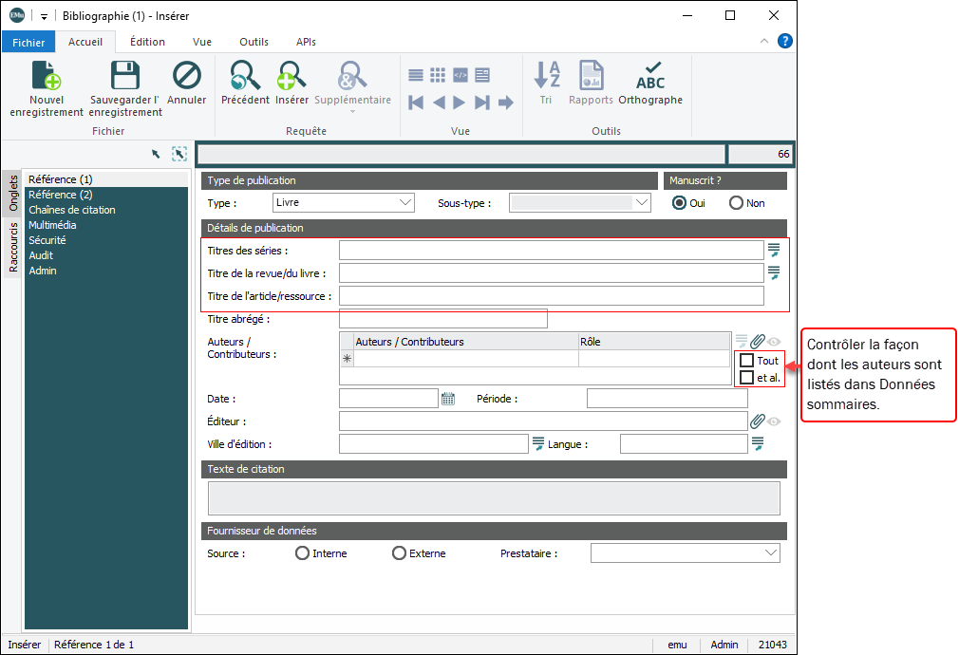Click the Orthographe spell check icon
Screen dimensions: 959x655
[650, 76]
